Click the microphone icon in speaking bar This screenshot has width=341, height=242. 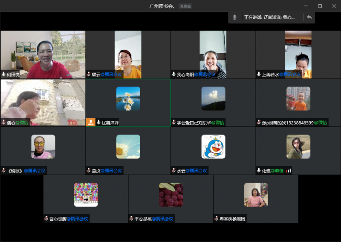(x=234, y=17)
